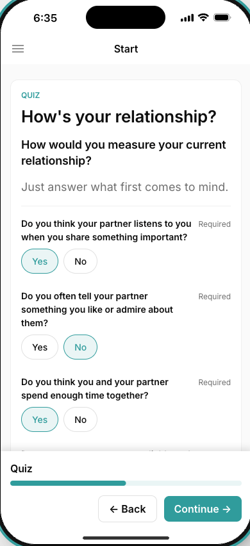The image size is (250, 546).
Task: Go back with the Back button
Action: click(128, 509)
